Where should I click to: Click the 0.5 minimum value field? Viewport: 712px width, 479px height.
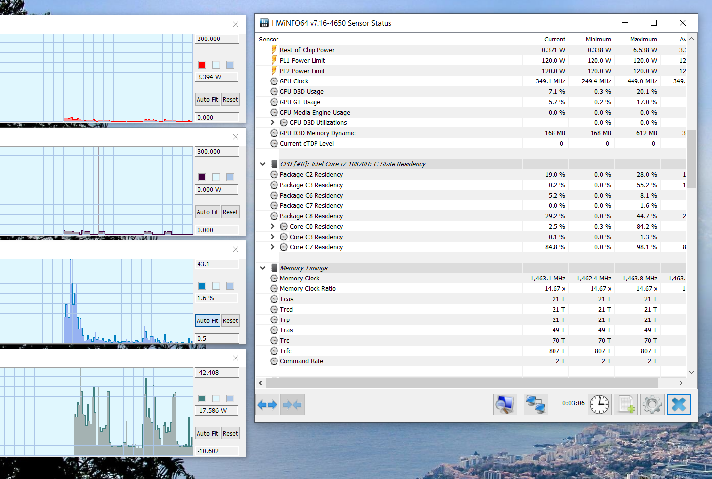(217, 338)
